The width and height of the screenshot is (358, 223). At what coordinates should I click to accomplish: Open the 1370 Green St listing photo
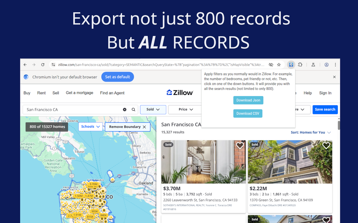(x=290, y=162)
